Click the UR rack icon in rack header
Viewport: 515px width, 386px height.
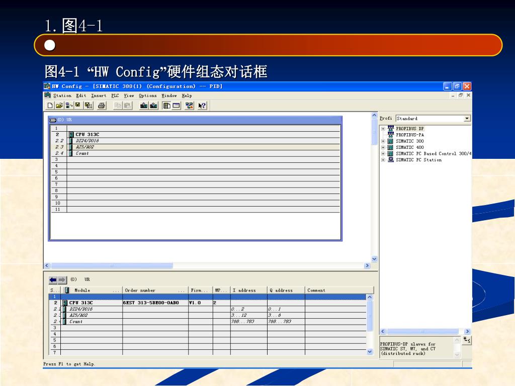click(52, 120)
